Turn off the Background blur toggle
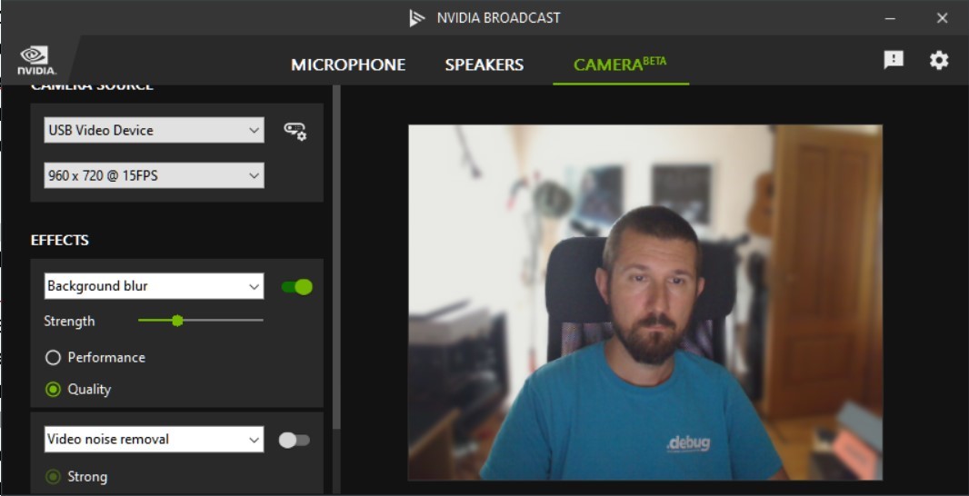969x496 pixels. 296,286
